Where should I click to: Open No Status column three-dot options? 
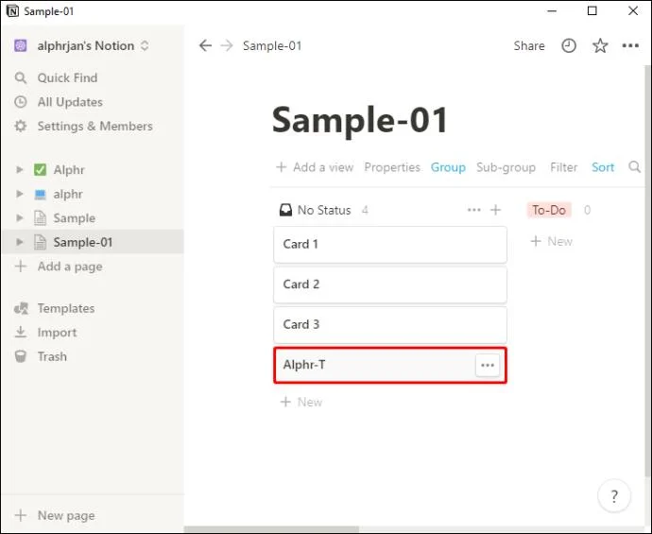click(474, 210)
